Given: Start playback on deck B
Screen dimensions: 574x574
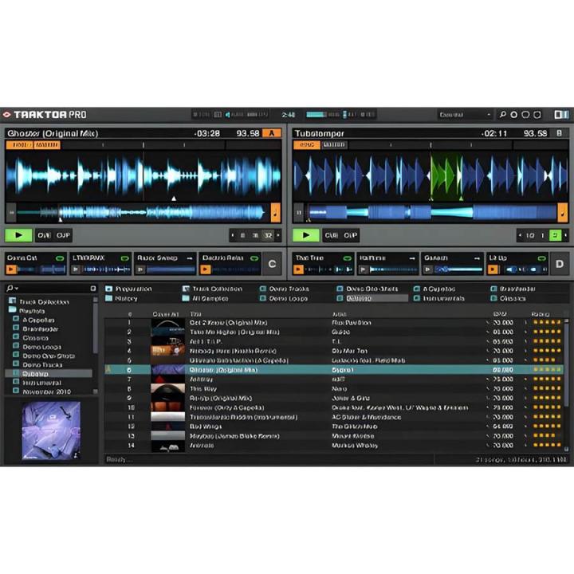Looking at the screenshot, I should (305, 235).
